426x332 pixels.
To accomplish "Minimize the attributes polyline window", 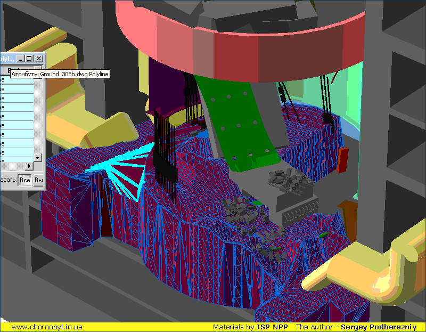I will (20, 58).
